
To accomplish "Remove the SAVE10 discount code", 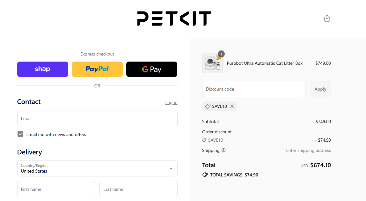I will click(x=232, y=106).
